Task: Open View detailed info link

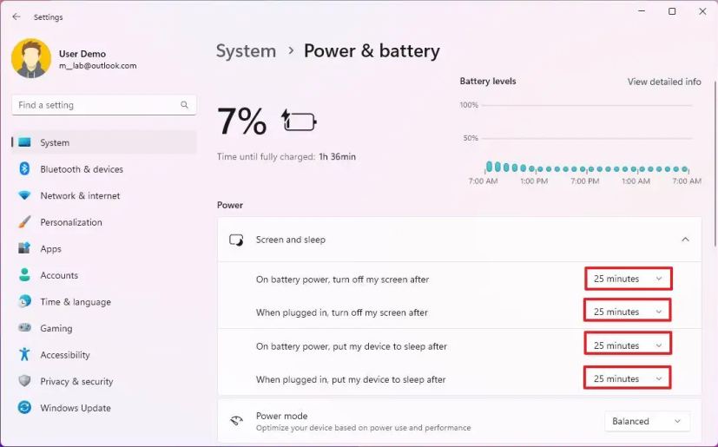Action: tap(664, 82)
